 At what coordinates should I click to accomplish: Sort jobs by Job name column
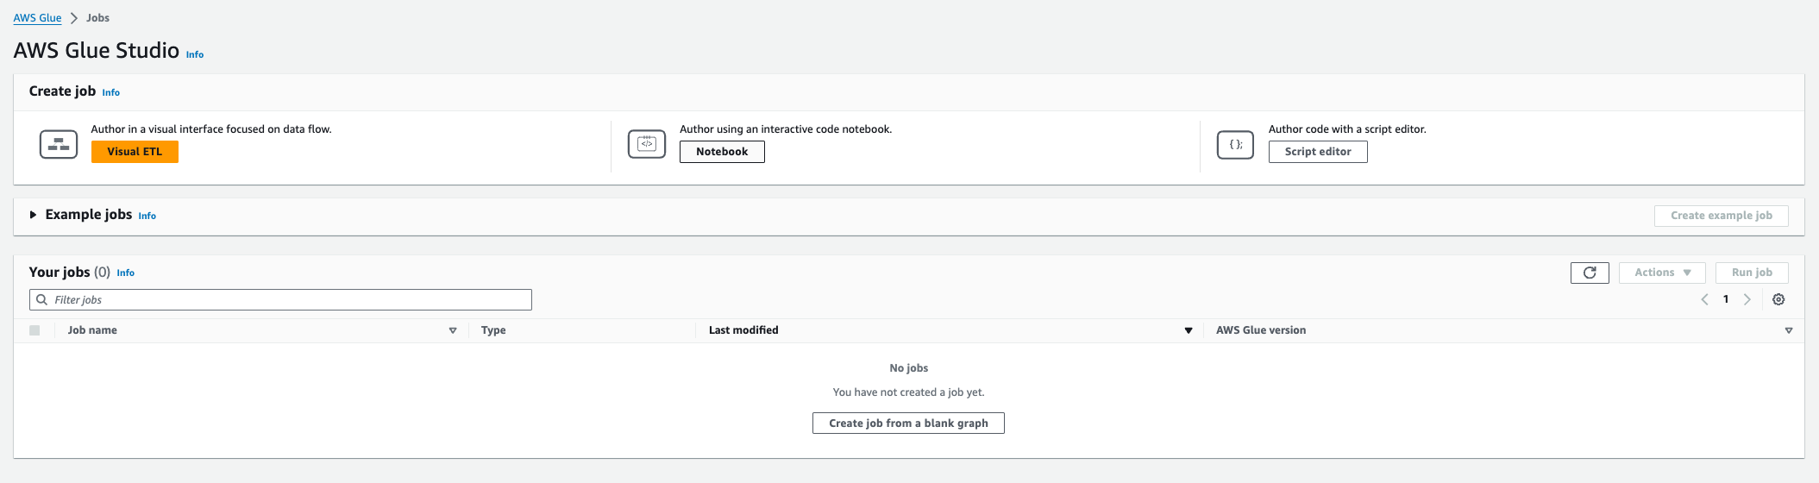pos(452,330)
